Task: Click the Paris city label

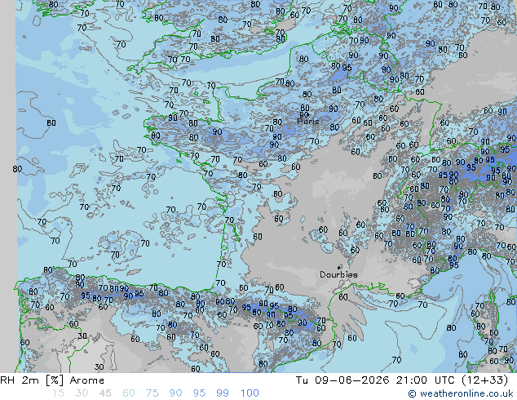Action: (308, 121)
